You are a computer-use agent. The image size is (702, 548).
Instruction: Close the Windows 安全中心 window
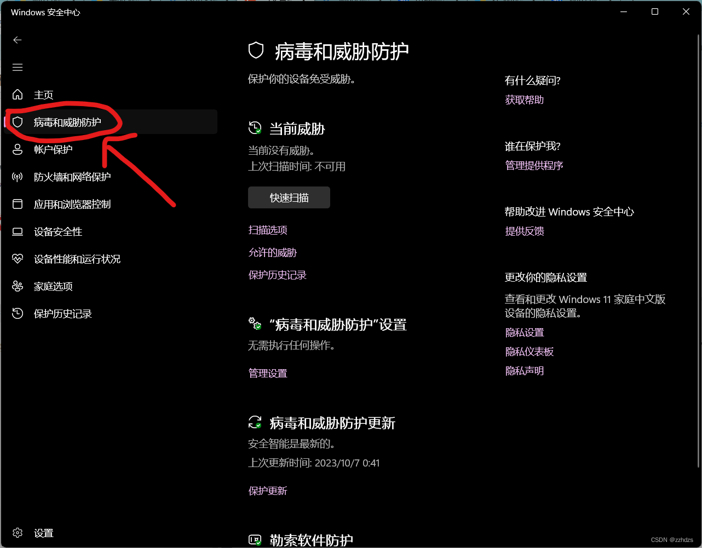point(686,11)
